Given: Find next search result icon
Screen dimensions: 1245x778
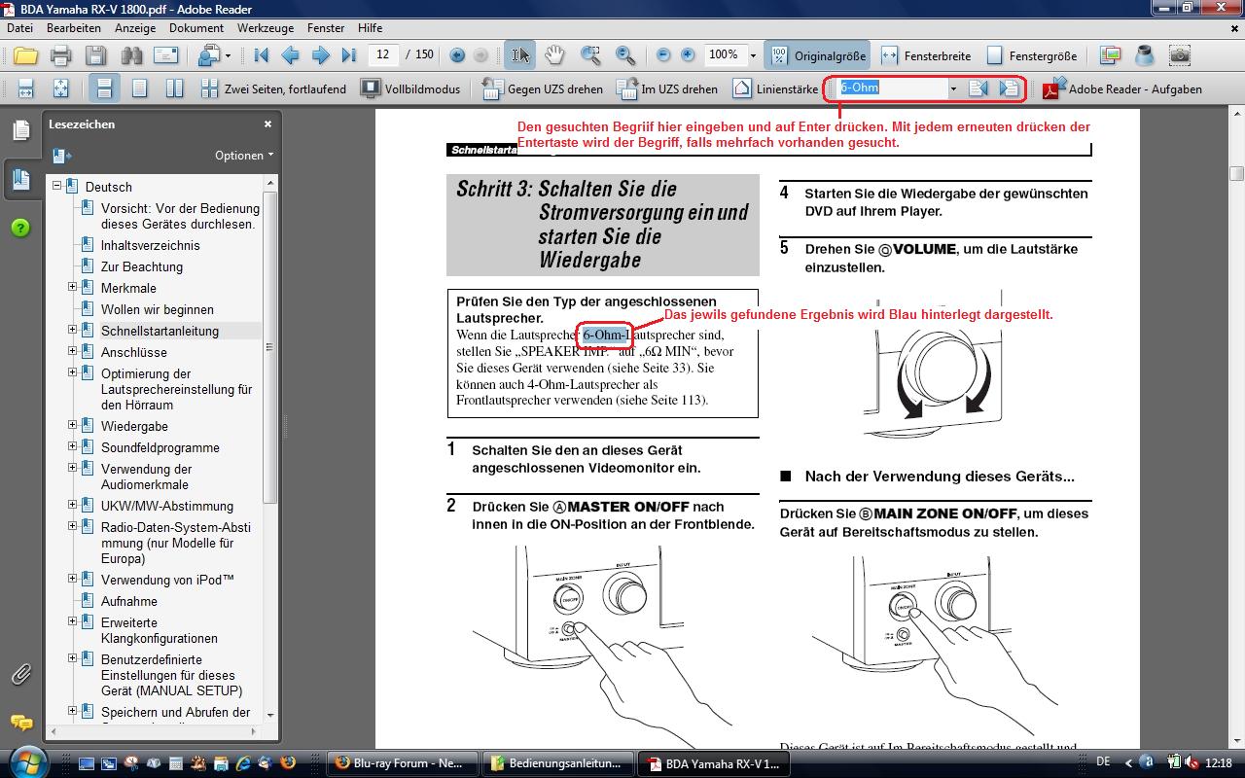Looking at the screenshot, I should tap(1010, 88).
